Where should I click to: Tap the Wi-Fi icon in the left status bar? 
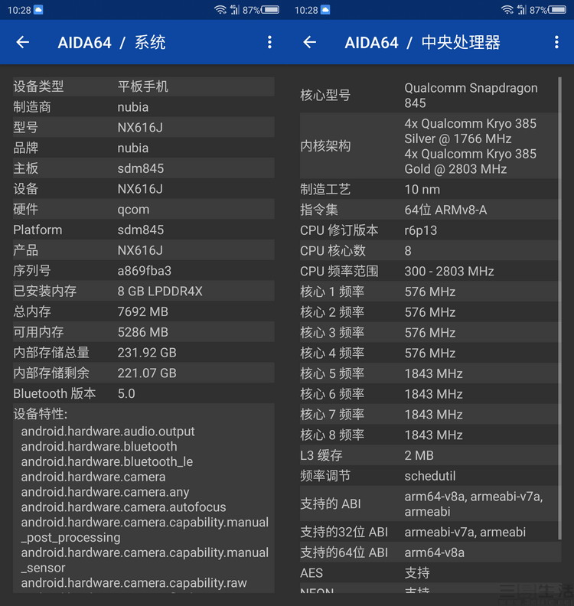click(x=220, y=10)
